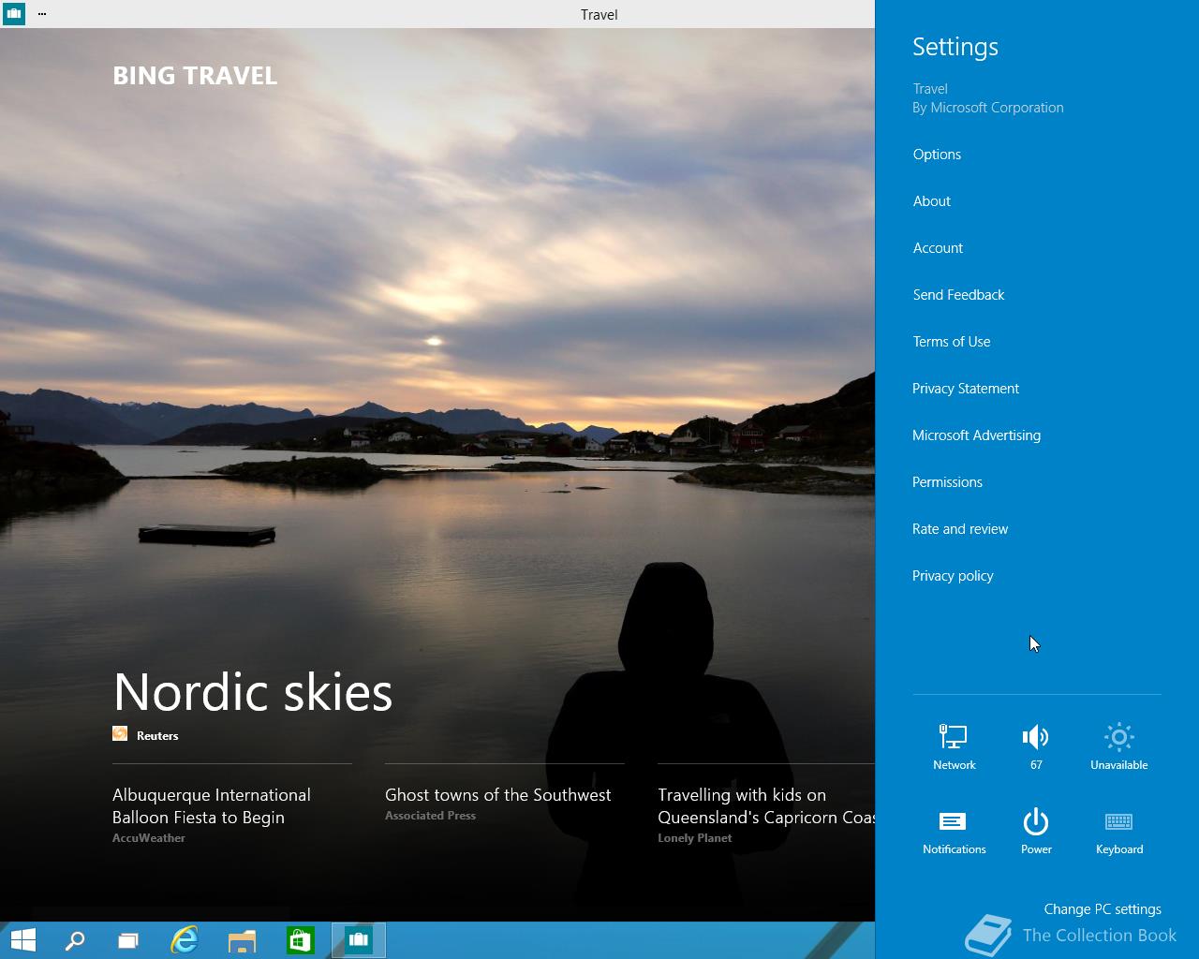Open Terms of Use
This screenshot has width=1199, height=959.
click(x=952, y=342)
